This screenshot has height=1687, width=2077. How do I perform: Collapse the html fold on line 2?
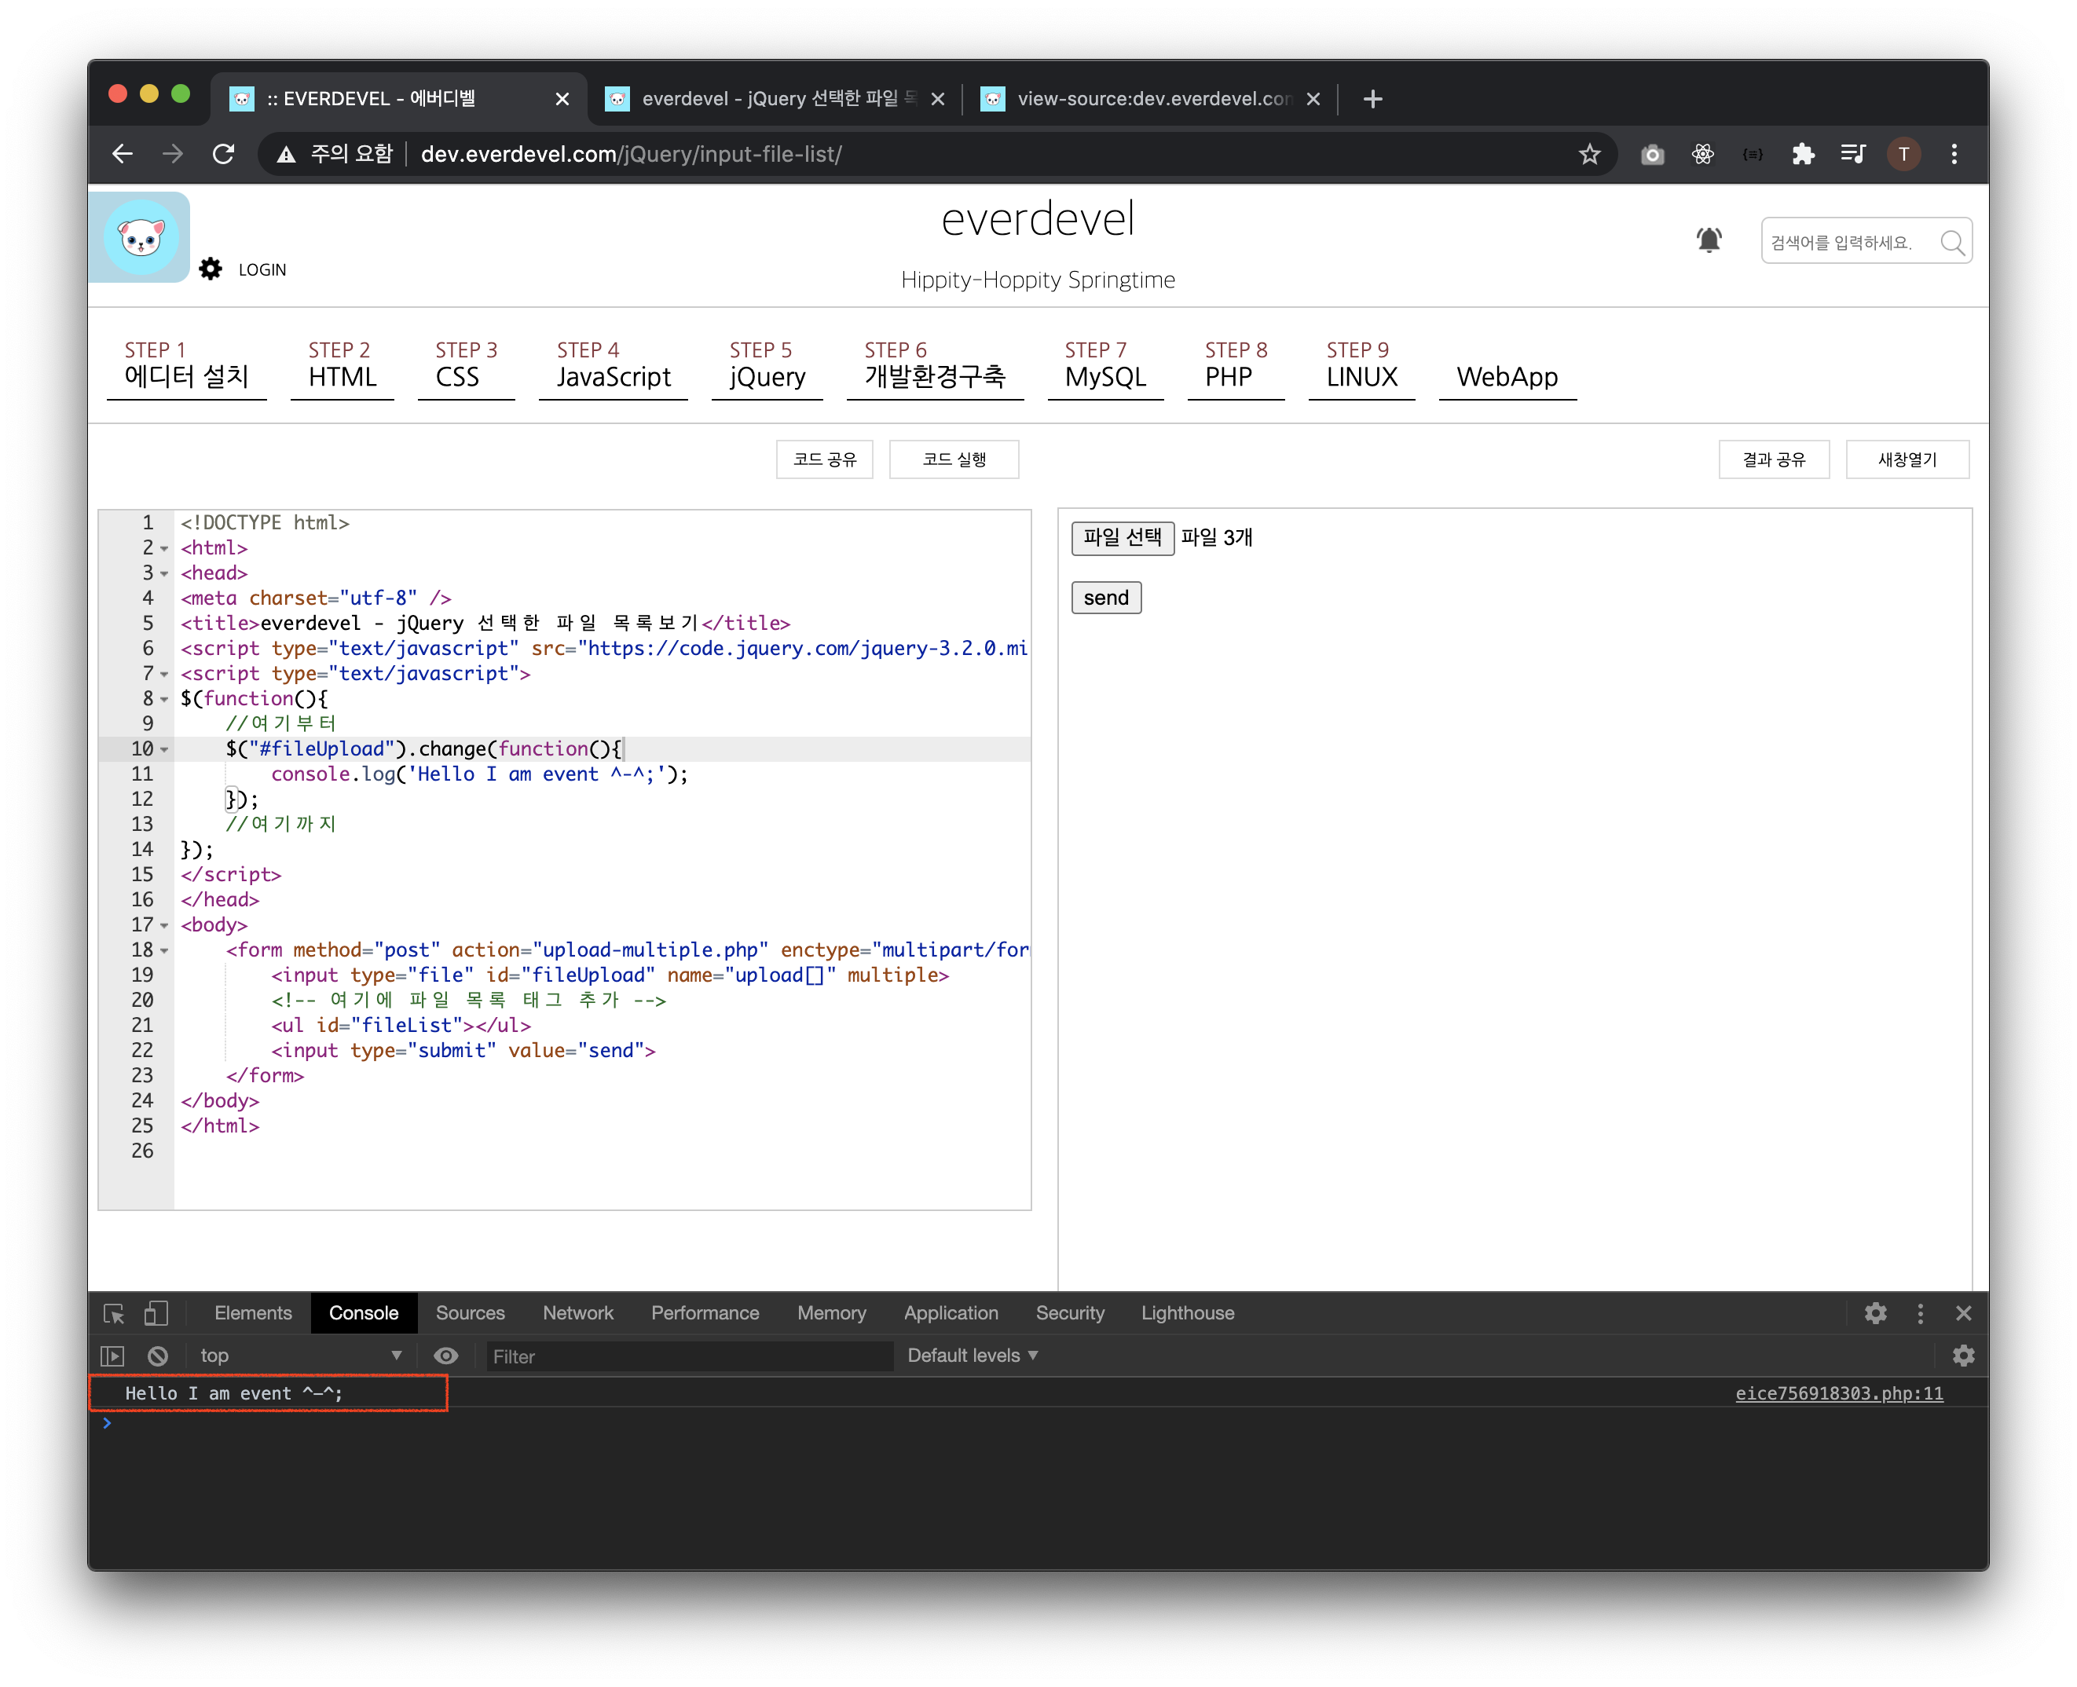click(x=164, y=549)
